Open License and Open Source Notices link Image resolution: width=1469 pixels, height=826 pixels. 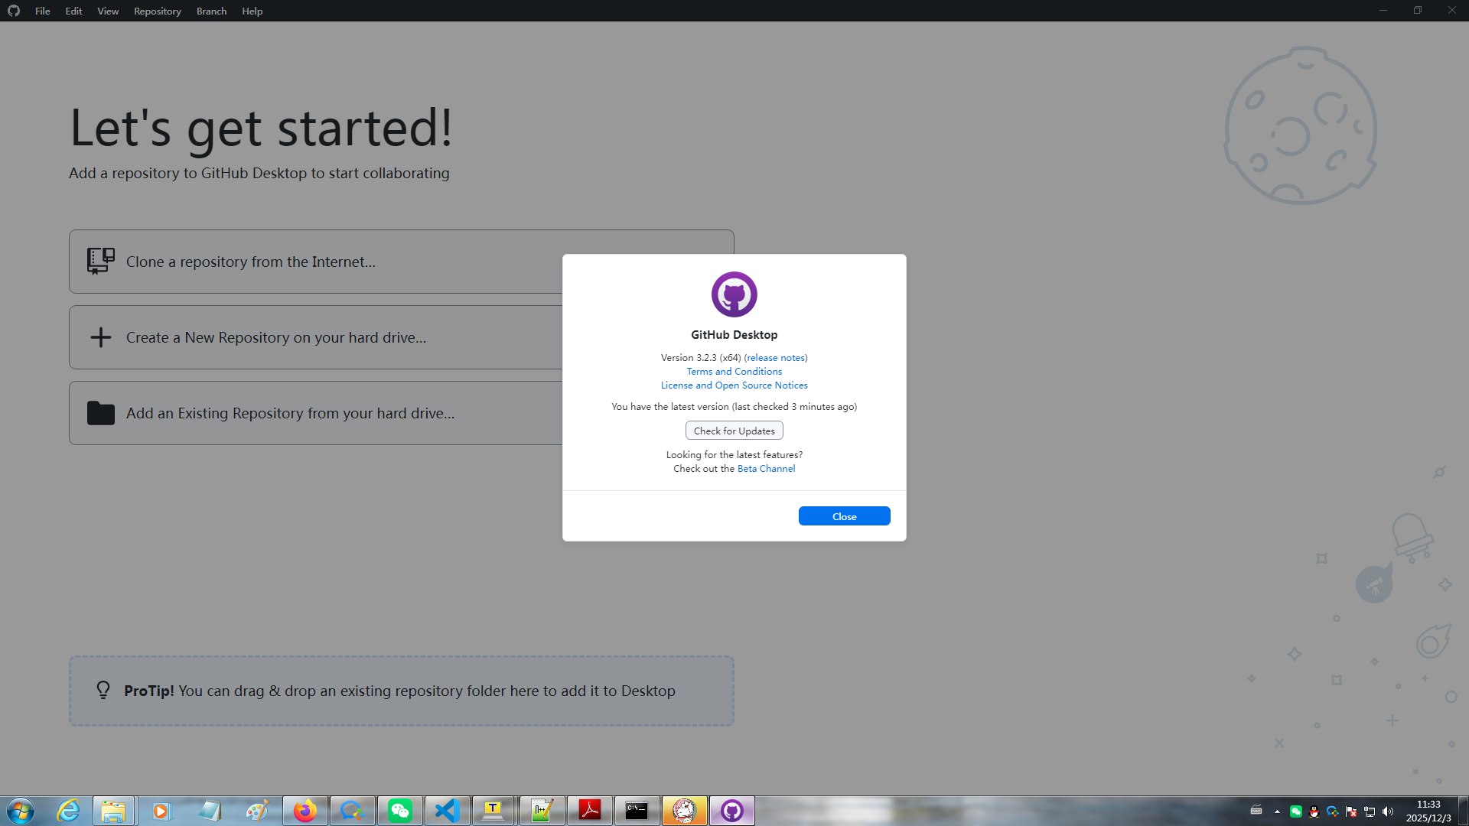[x=734, y=385]
